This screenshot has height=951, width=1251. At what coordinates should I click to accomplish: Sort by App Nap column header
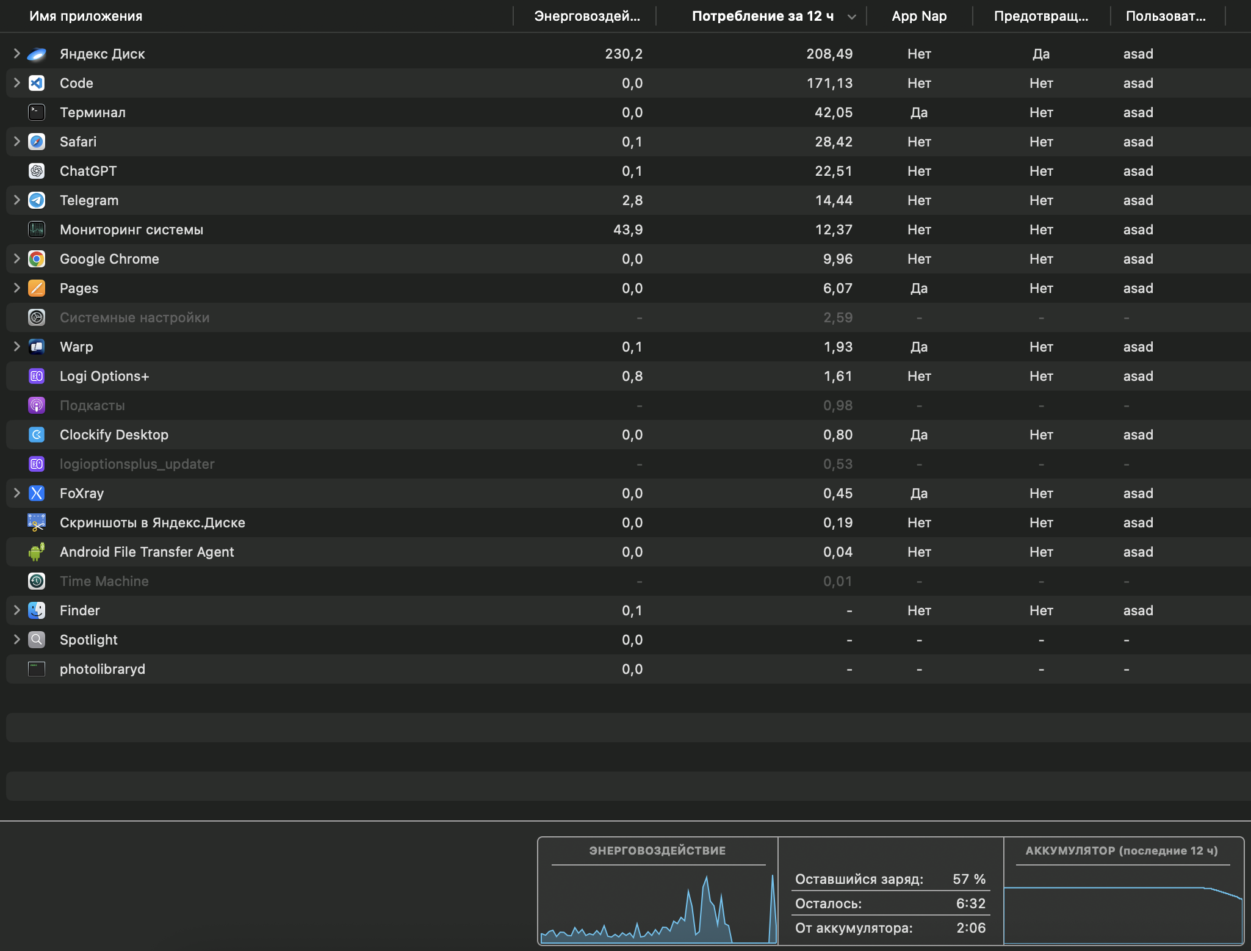918,16
